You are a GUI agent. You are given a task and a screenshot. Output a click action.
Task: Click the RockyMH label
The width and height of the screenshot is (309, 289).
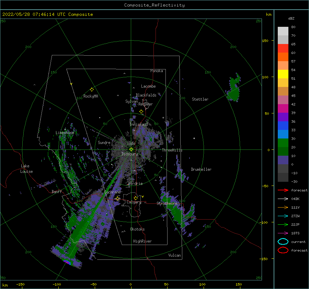pyautogui.click(x=91, y=96)
